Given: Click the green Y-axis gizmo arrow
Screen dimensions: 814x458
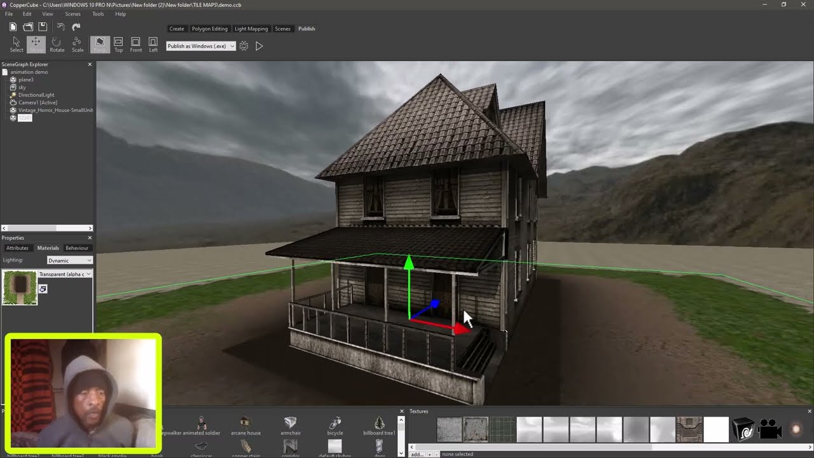Looking at the screenshot, I should (x=409, y=261).
